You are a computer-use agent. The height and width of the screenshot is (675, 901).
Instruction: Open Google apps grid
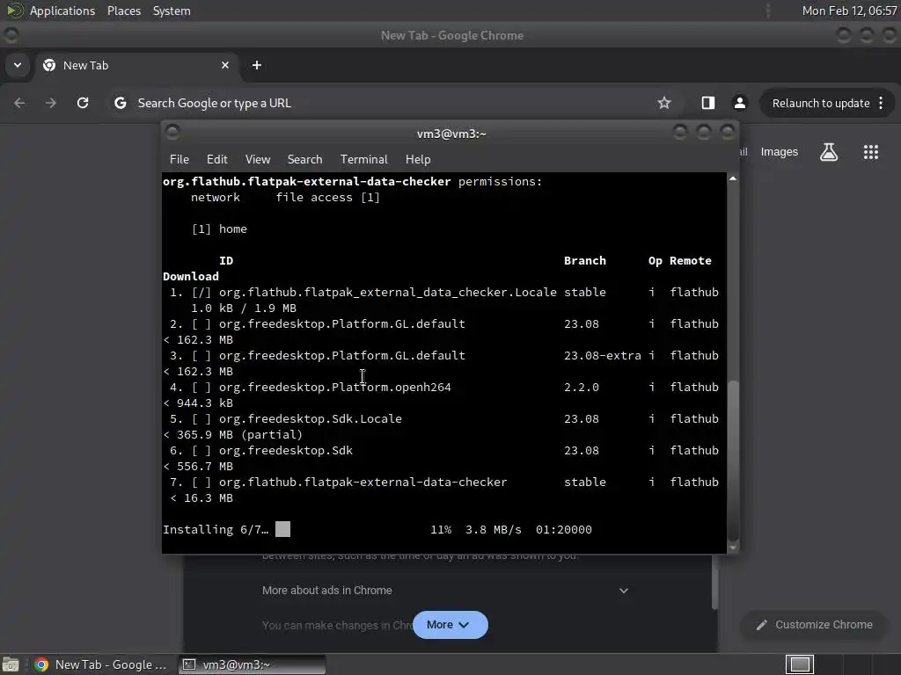871,152
